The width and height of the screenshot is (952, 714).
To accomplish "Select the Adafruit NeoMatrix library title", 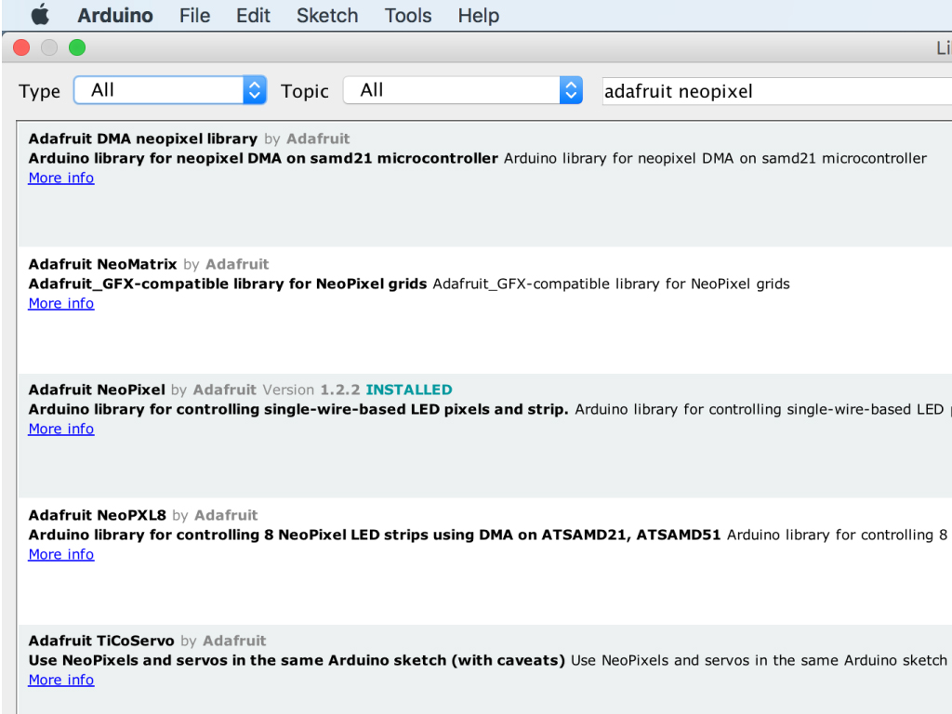I will point(102,265).
